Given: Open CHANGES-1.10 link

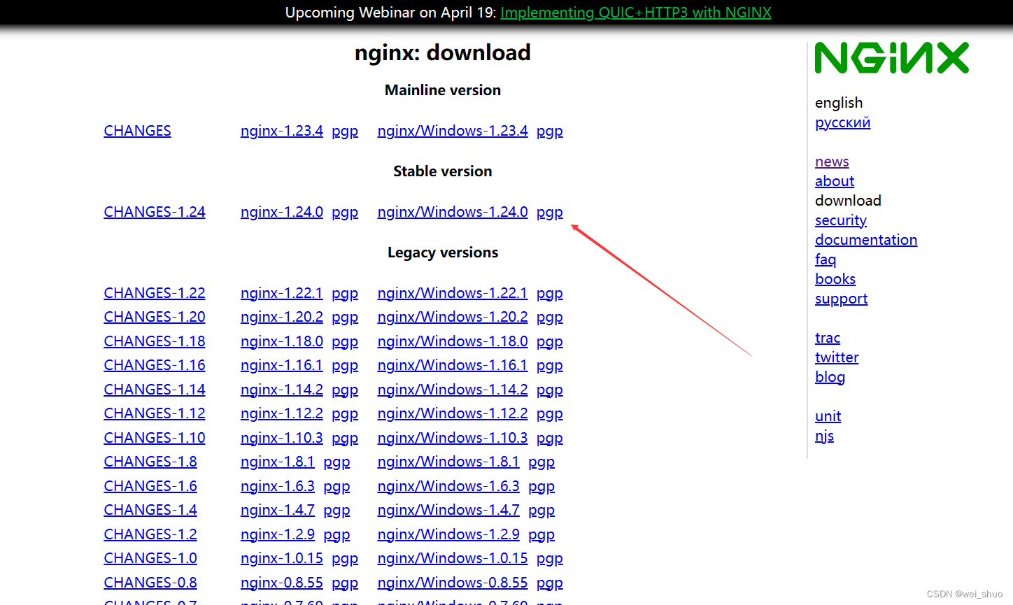Looking at the screenshot, I should [155, 438].
